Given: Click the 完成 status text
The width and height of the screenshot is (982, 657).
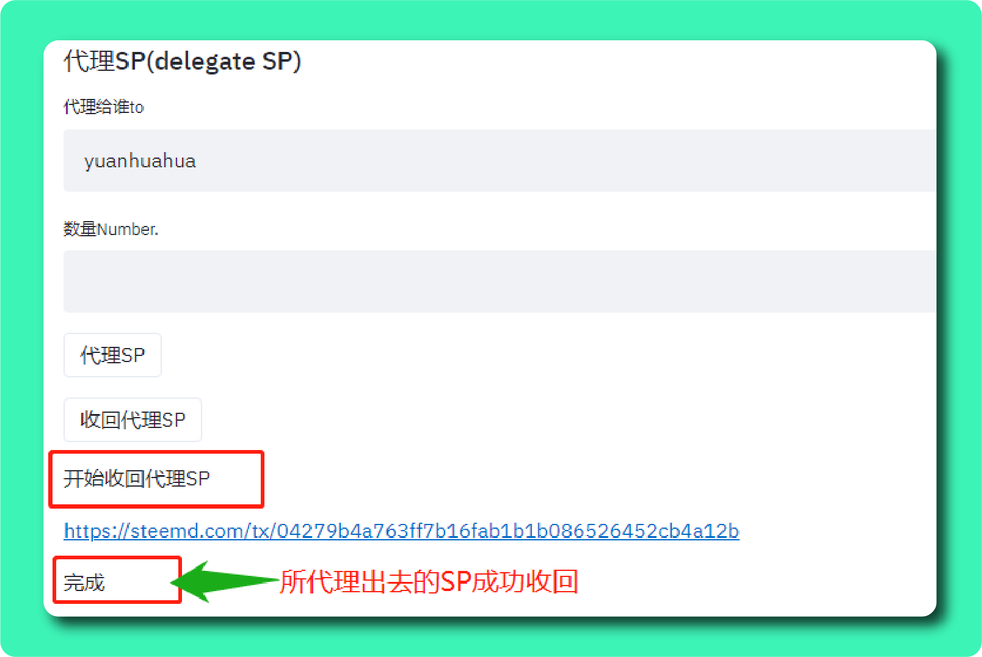Looking at the screenshot, I should coord(84,582).
